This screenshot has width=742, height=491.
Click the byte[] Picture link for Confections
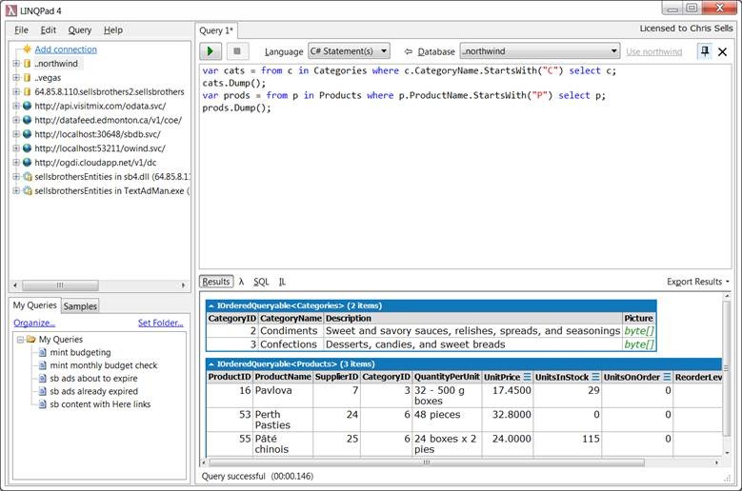coord(639,344)
